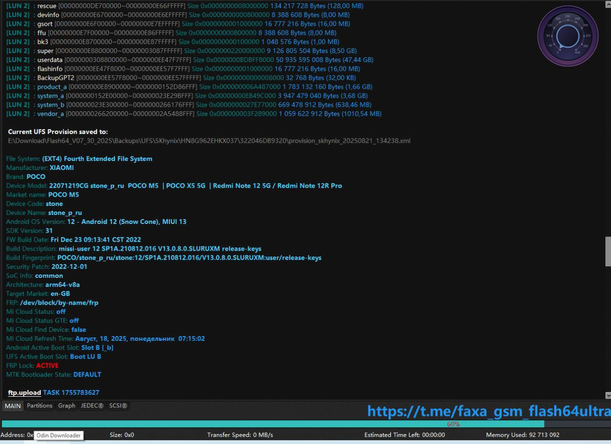The height and width of the screenshot is (444, 611).
Task: Click the Brand POCO line
Action: coord(26,176)
